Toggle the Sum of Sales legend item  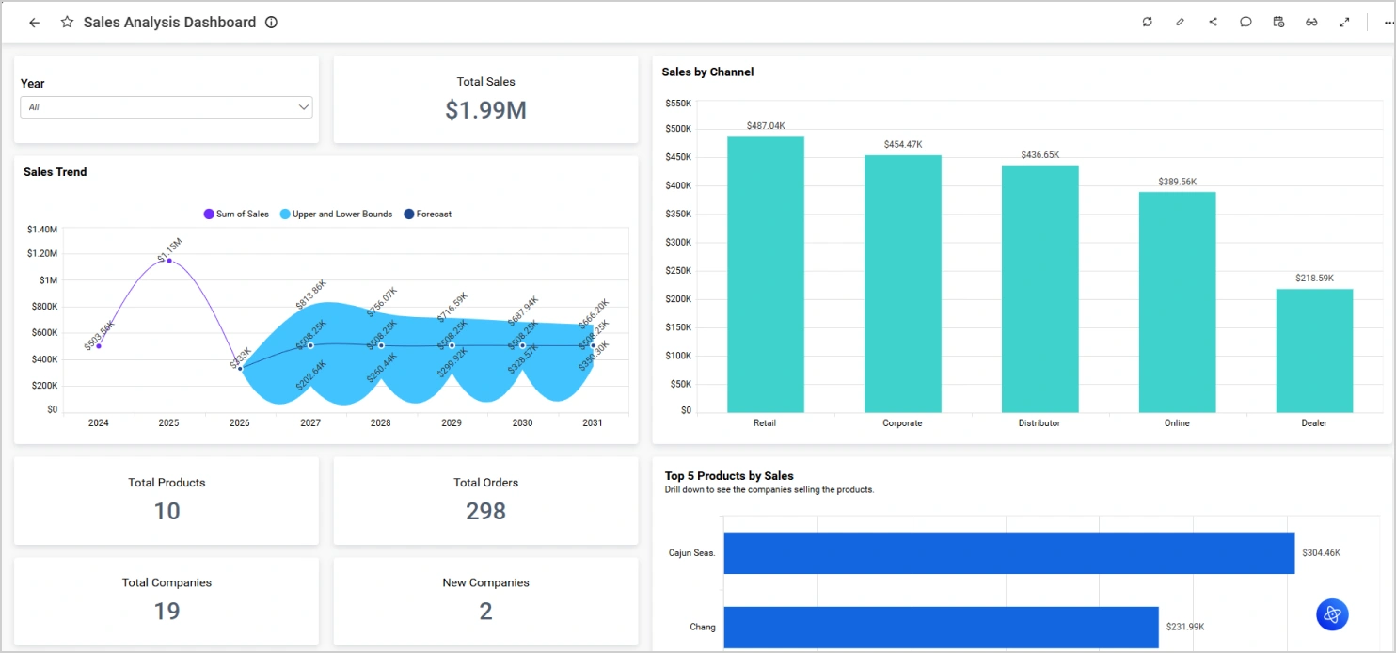[236, 214]
